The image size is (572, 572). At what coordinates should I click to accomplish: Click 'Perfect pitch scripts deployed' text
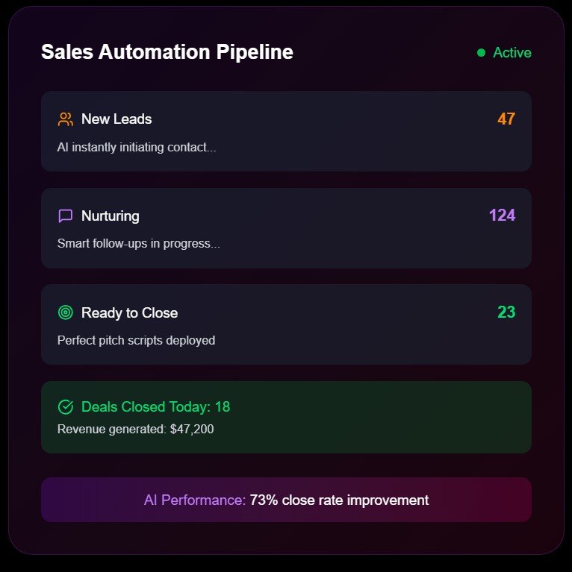(136, 341)
